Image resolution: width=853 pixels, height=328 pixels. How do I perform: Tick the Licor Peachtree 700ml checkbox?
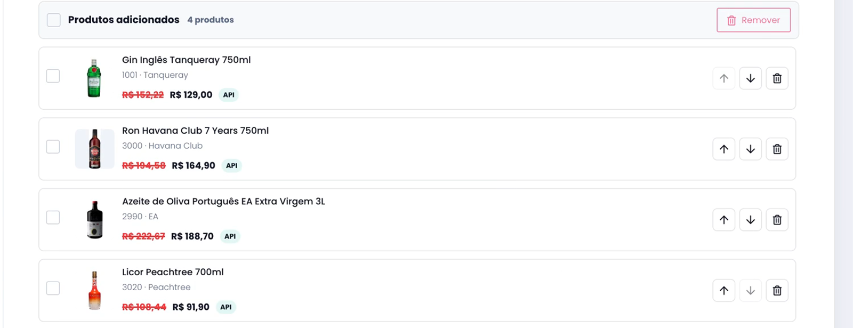click(53, 288)
